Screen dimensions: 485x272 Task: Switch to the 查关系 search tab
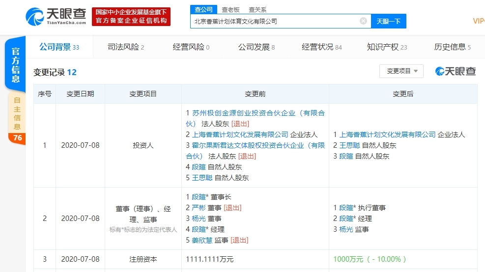257,9
